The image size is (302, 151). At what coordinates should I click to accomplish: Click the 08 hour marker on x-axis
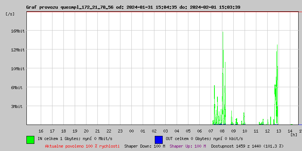pyautogui.click(x=222, y=131)
